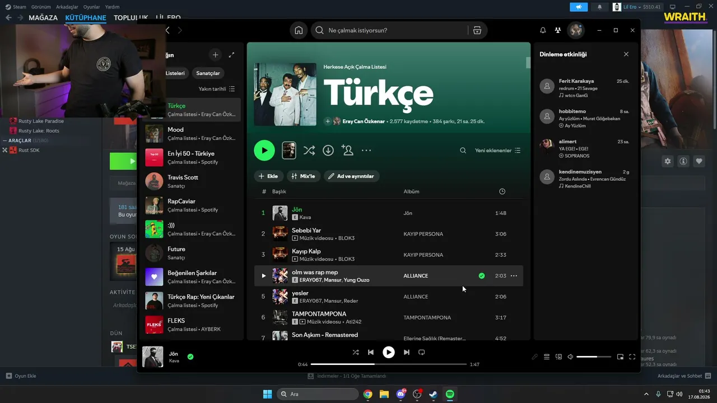Click the Türkçe playlist cover image
This screenshot has width=717, height=403.
coord(285,95)
